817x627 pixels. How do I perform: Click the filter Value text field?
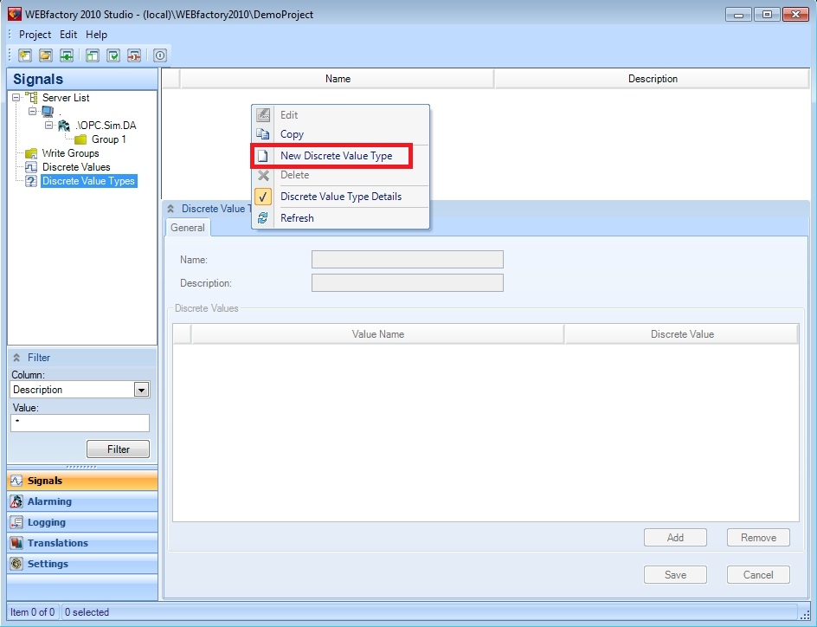pos(80,423)
